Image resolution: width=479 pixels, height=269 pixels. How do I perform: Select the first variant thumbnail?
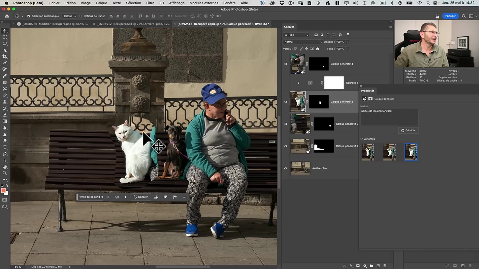pos(368,152)
